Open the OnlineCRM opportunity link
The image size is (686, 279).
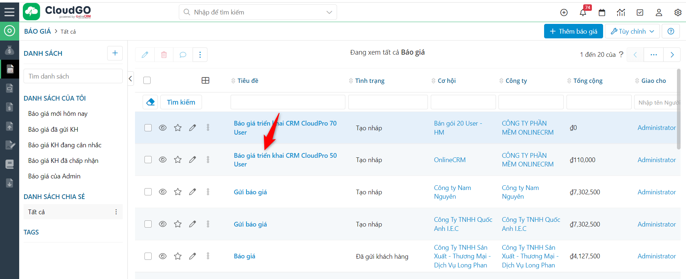click(x=450, y=160)
